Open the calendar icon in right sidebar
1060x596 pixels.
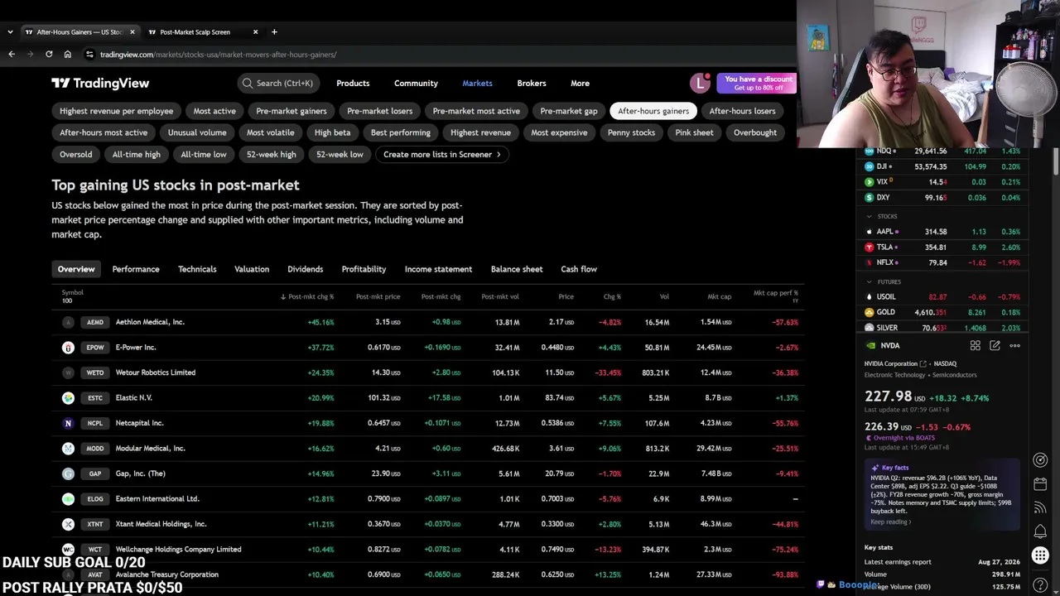pos(1040,484)
